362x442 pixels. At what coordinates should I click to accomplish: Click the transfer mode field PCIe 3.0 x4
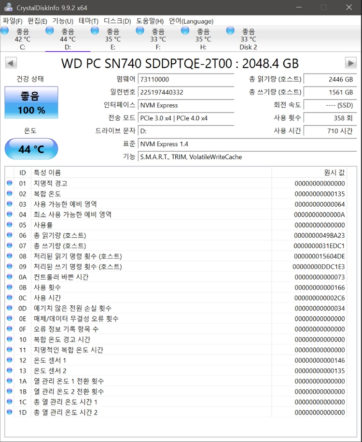pos(186,118)
